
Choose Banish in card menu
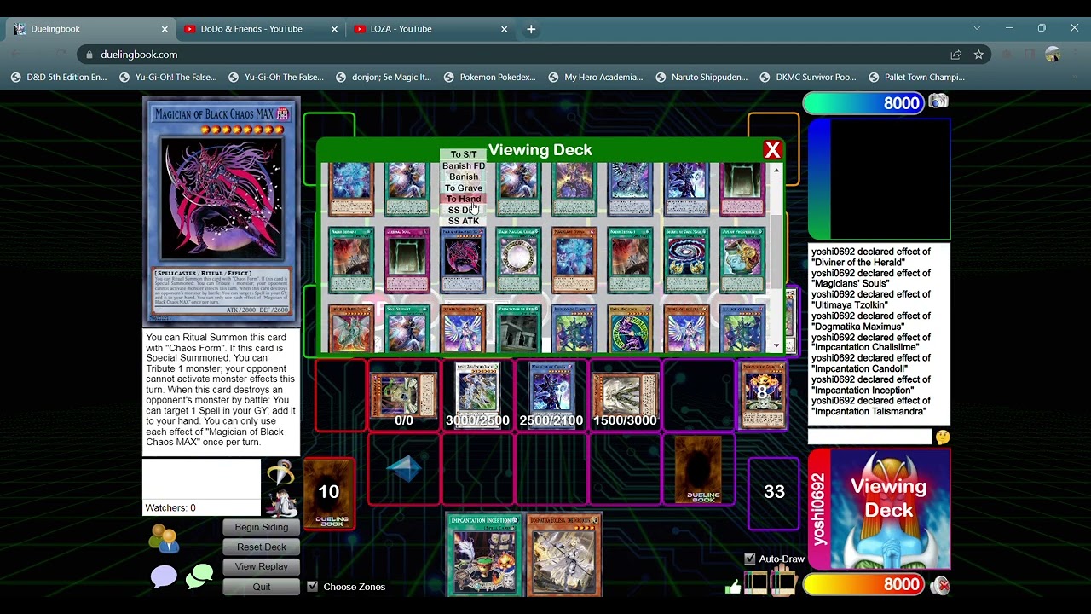click(x=464, y=177)
